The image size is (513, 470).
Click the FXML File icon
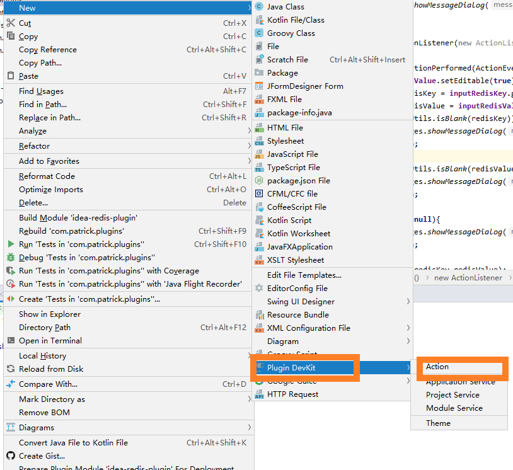pos(259,99)
